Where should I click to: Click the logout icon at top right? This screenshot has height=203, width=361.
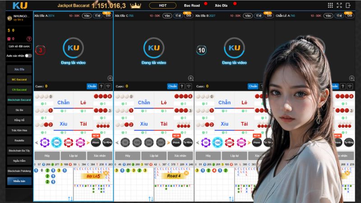click(x=349, y=5)
